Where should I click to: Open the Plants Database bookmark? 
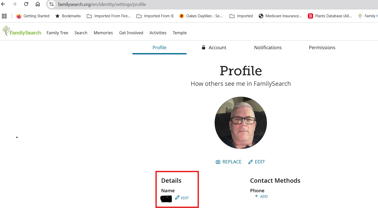(x=330, y=16)
